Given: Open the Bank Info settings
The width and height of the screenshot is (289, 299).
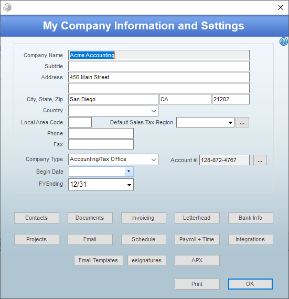Looking at the screenshot, I should tap(251, 218).
